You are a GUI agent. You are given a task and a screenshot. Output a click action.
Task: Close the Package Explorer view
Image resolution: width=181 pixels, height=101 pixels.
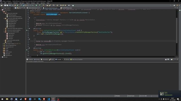pyautogui.click(x=12, y=8)
